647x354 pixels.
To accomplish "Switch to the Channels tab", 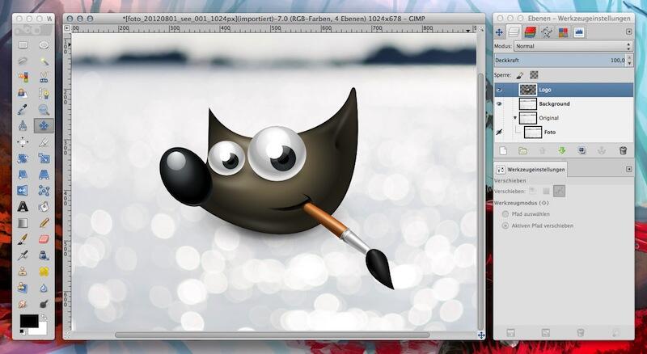I will (531, 32).
